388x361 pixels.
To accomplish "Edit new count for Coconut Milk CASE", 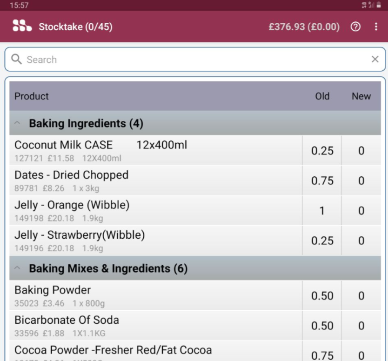I will pos(361,151).
